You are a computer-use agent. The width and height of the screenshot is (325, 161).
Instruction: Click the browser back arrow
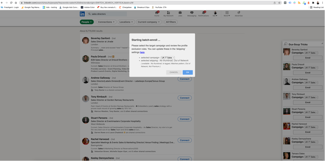pos(2,3)
